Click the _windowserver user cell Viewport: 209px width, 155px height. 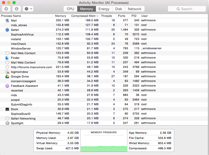pyautogui.click(x=151, y=48)
